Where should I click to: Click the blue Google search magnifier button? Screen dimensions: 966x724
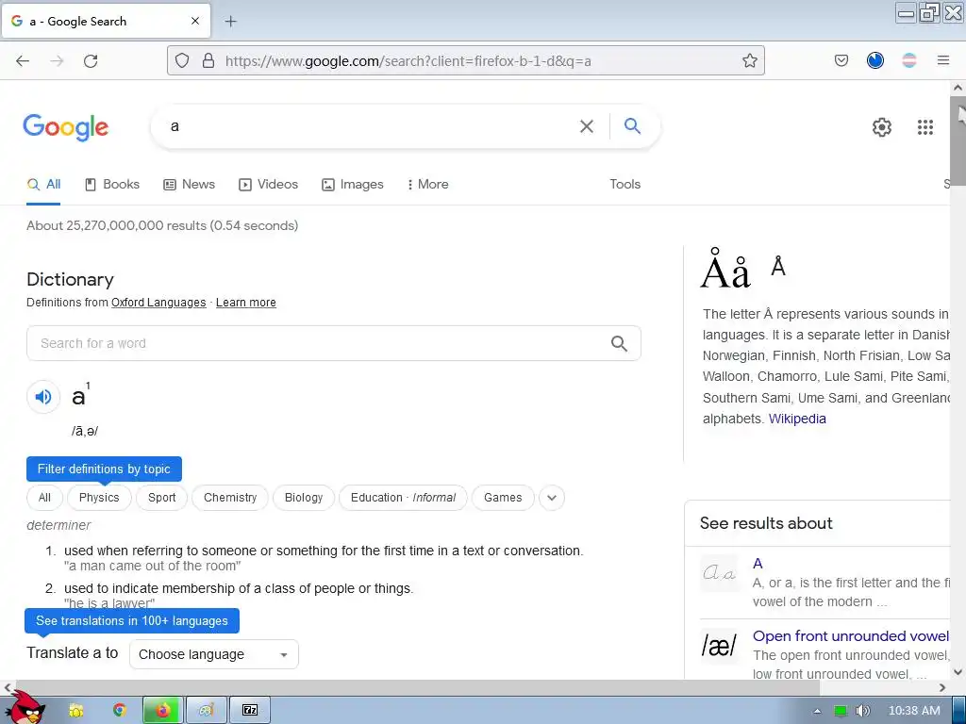coord(632,125)
